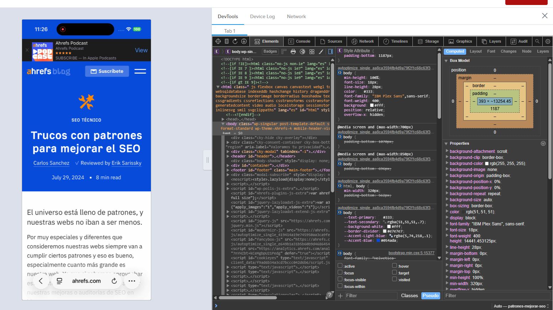The image size is (553, 310).
Task: Click the help question mark in DOM tree
Action: (330, 295)
